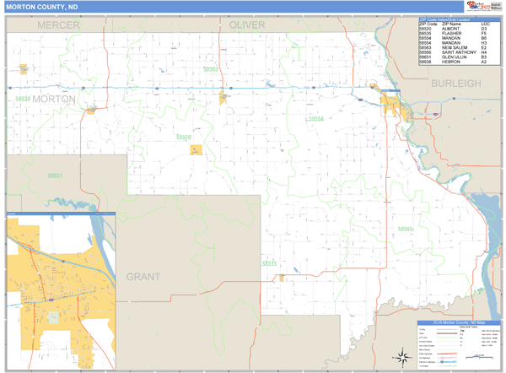
Task: Click the 2016 Morton County legend title bar
Action: point(459,322)
